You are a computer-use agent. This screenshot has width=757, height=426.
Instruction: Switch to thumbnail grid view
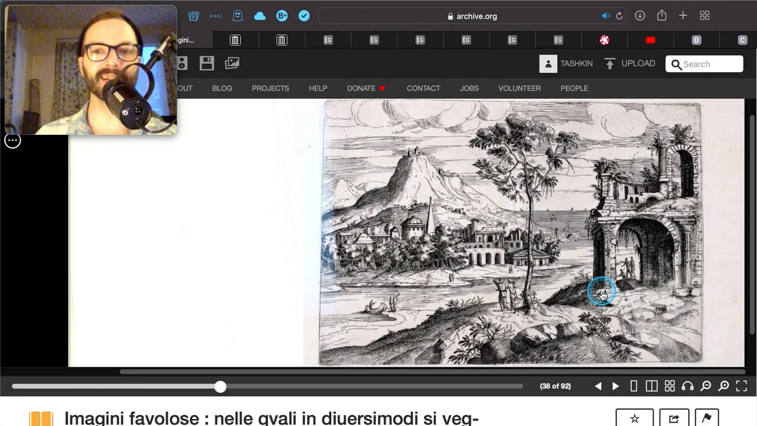[669, 386]
